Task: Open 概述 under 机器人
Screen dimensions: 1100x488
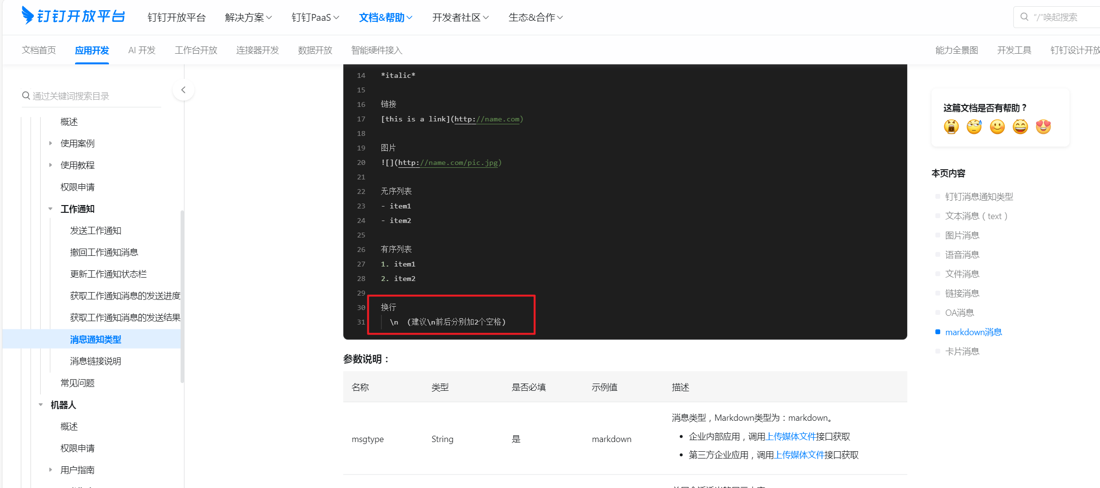Action: (x=69, y=426)
